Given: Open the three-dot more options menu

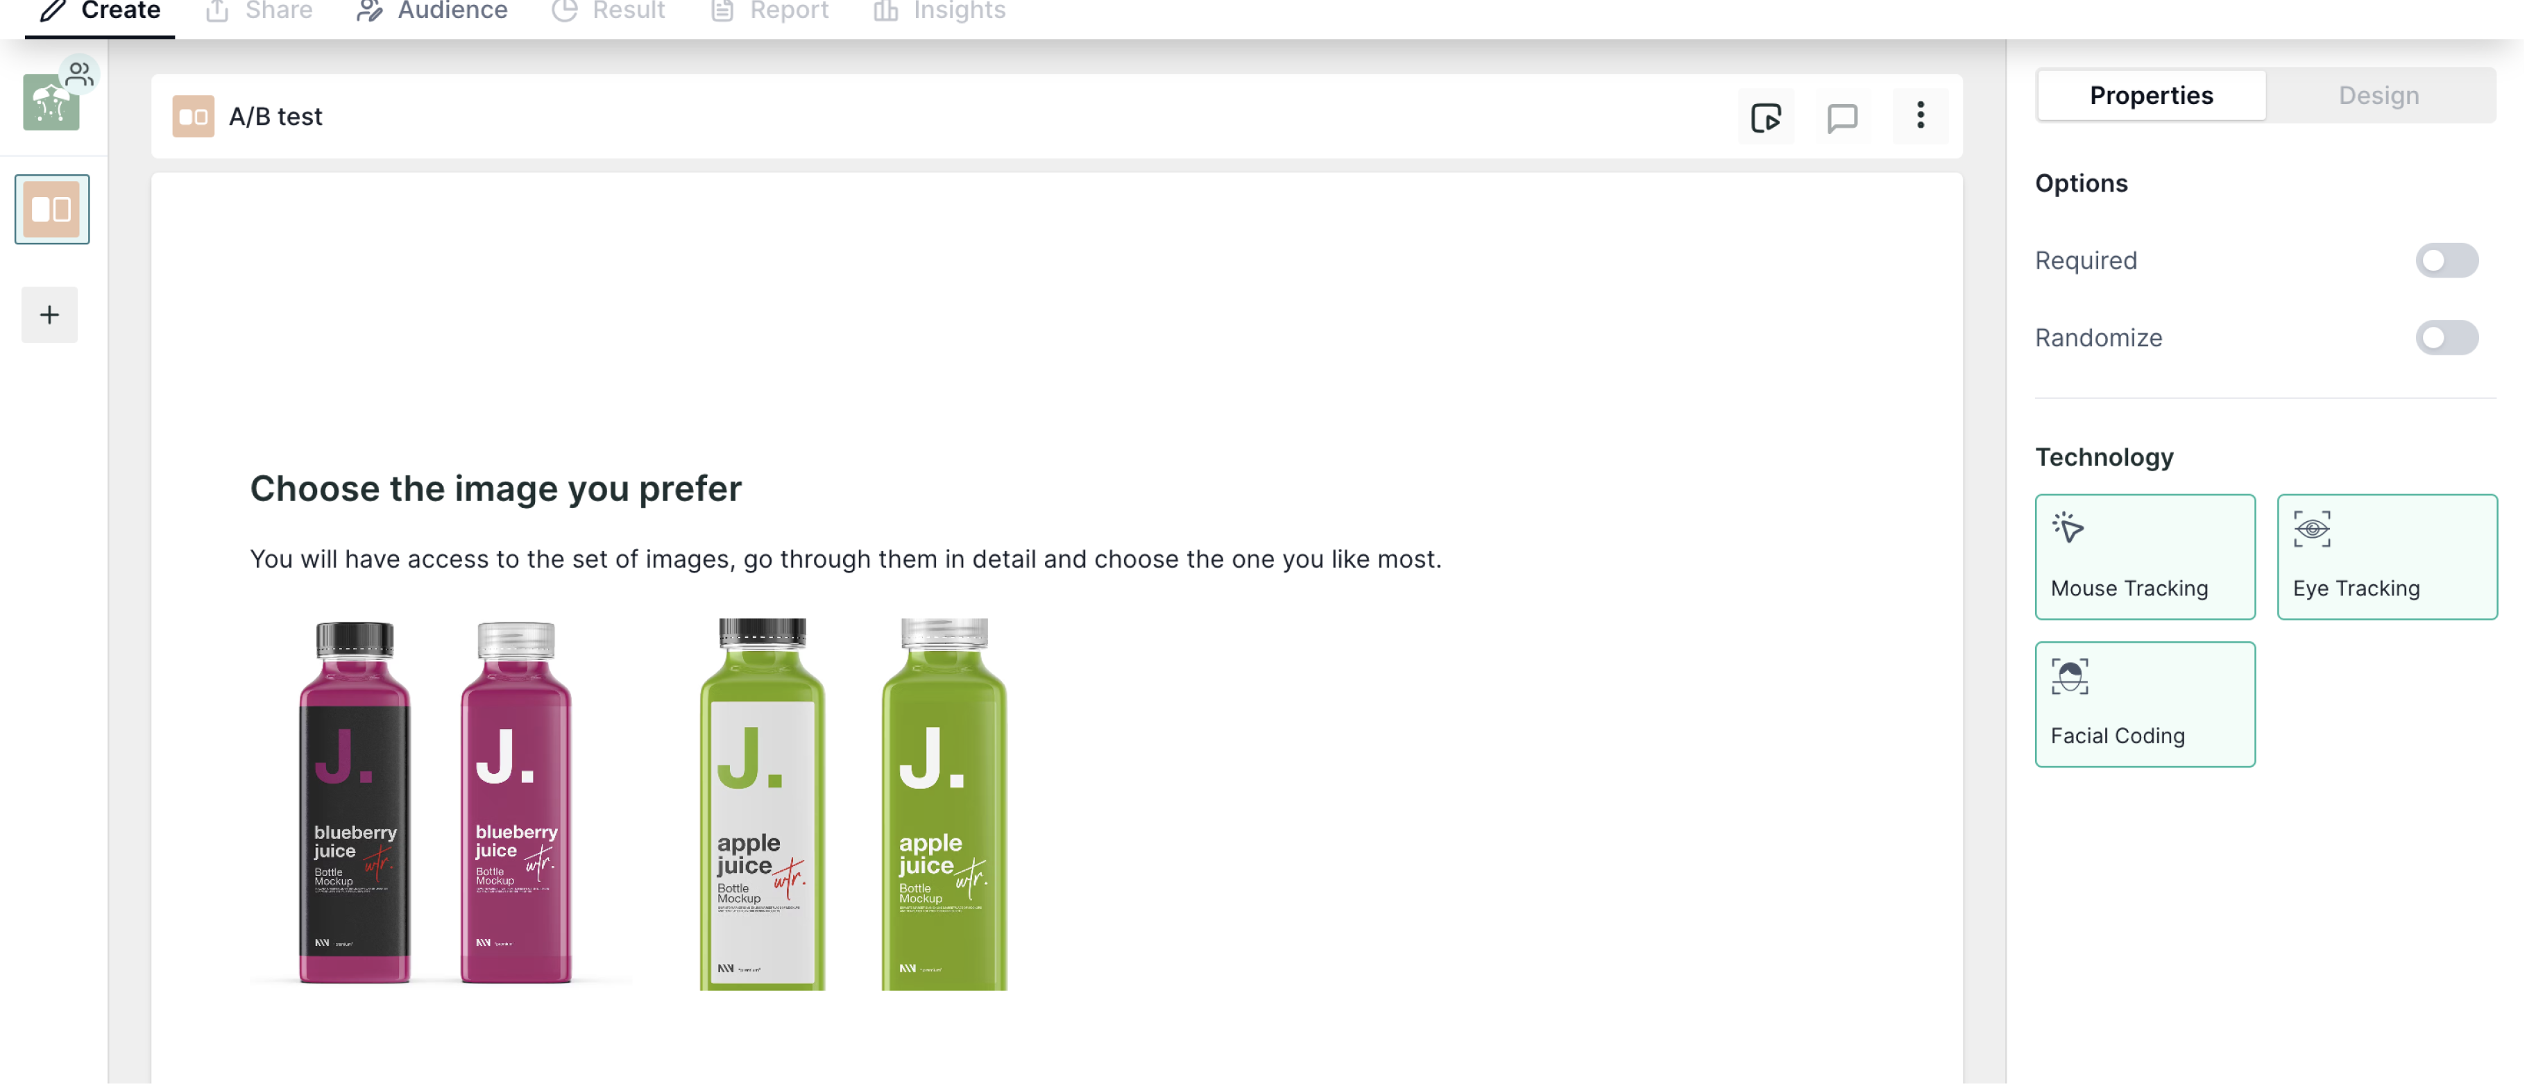Looking at the screenshot, I should point(1920,117).
